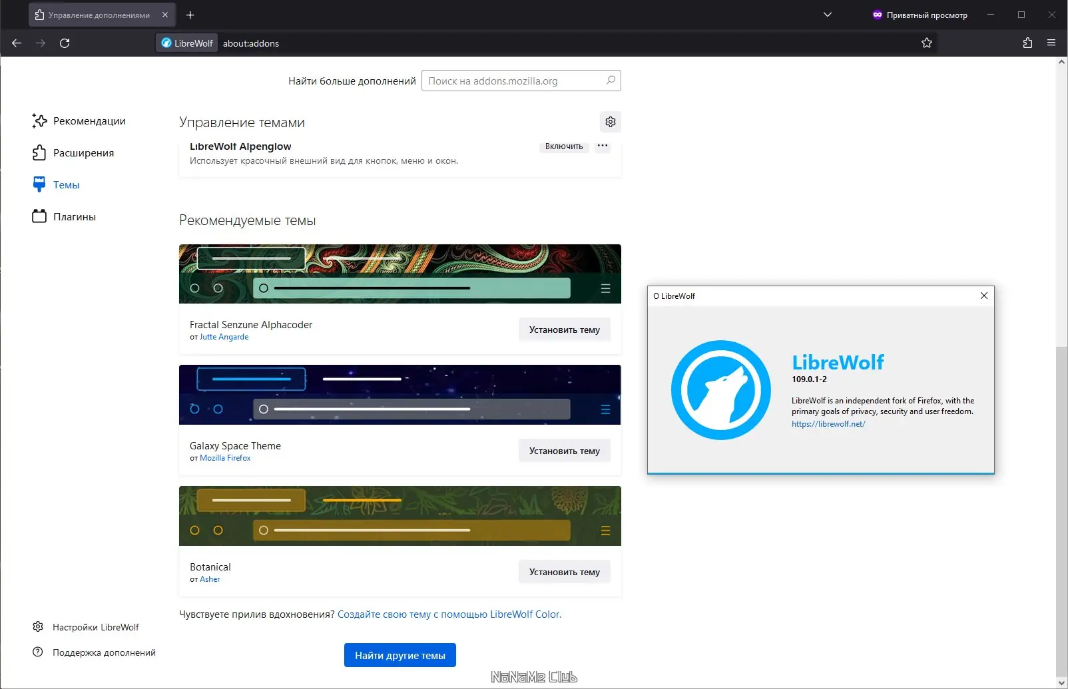Click the scrollbar down arrow

pyautogui.click(x=1061, y=682)
